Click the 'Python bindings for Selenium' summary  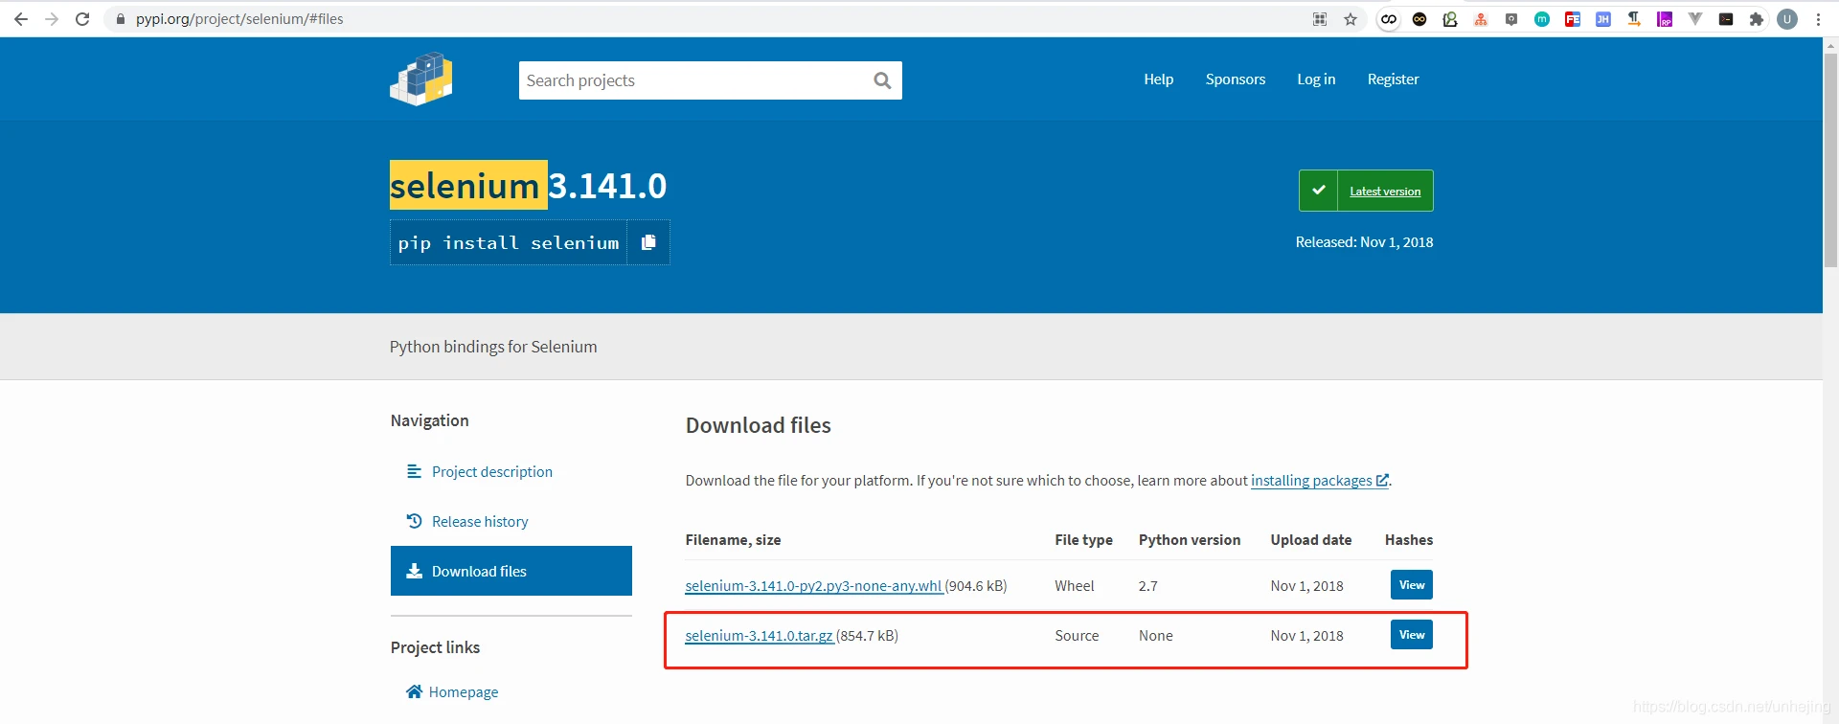[x=493, y=347]
